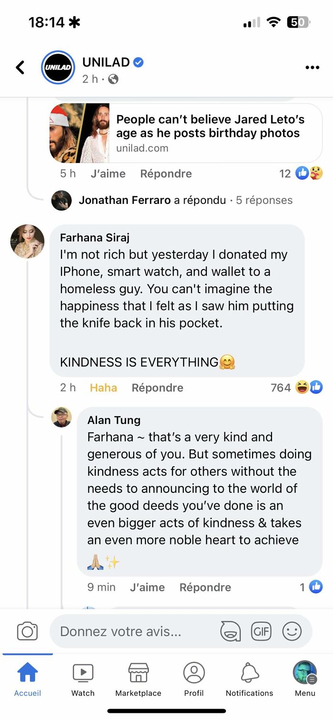Viewport: 333px width, 720px height.
Task: Tap the battery indicator showing 50
Action: coord(298,22)
